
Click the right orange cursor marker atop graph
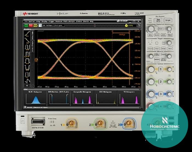click(x=129, y=31)
